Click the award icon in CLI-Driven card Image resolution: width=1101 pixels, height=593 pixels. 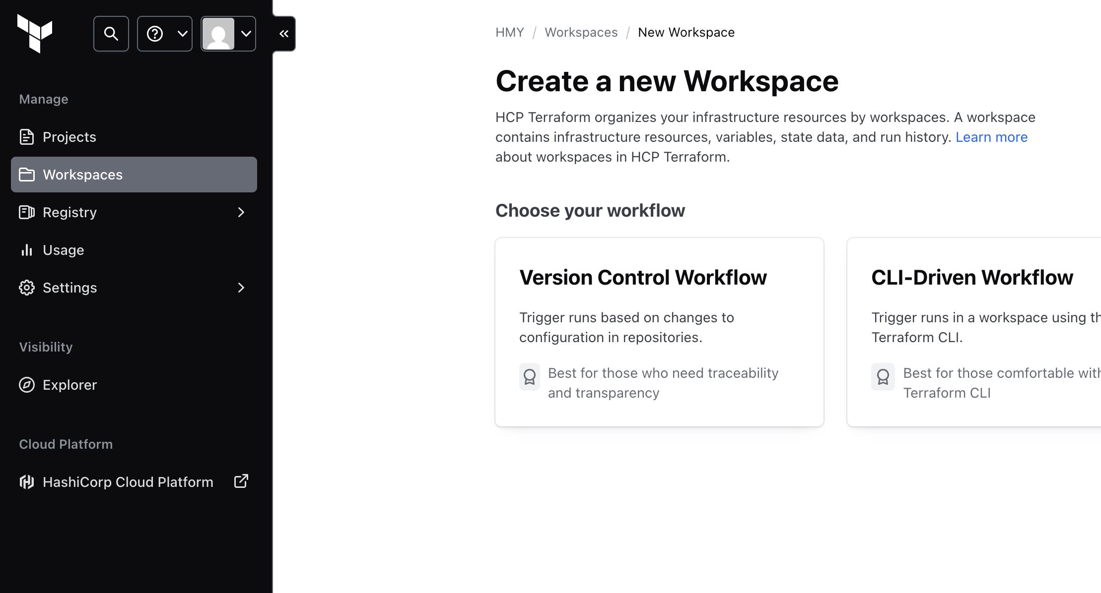(x=883, y=377)
